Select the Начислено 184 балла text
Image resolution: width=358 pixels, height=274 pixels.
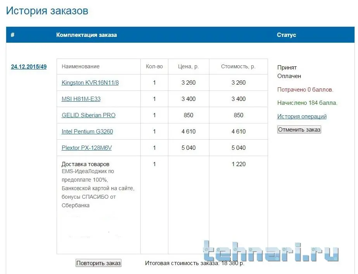tap(307, 103)
